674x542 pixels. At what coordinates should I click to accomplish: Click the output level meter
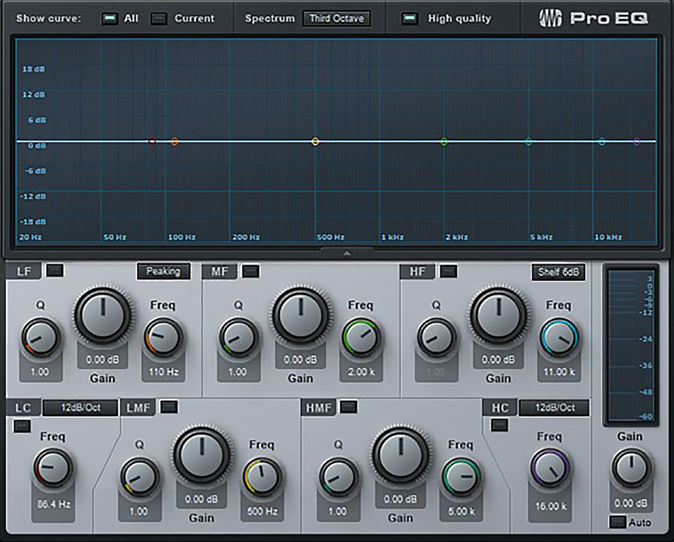pyautogui.click(x=631, y=346)
